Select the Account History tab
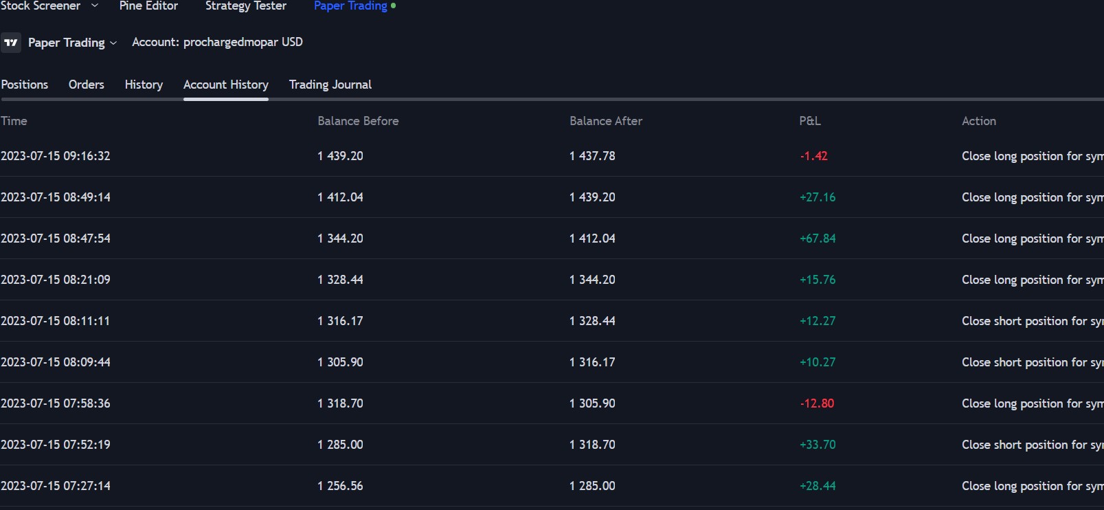Viewport: 1104px width, 510px height. pos(225,85)
